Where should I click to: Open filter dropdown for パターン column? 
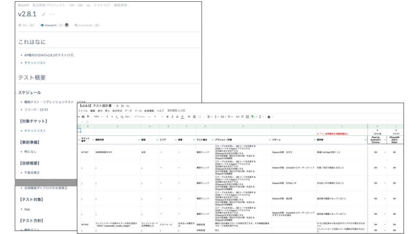click(x=314, y=140)
